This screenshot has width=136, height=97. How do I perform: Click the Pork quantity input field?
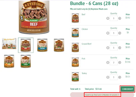click(x=114, y=63)
